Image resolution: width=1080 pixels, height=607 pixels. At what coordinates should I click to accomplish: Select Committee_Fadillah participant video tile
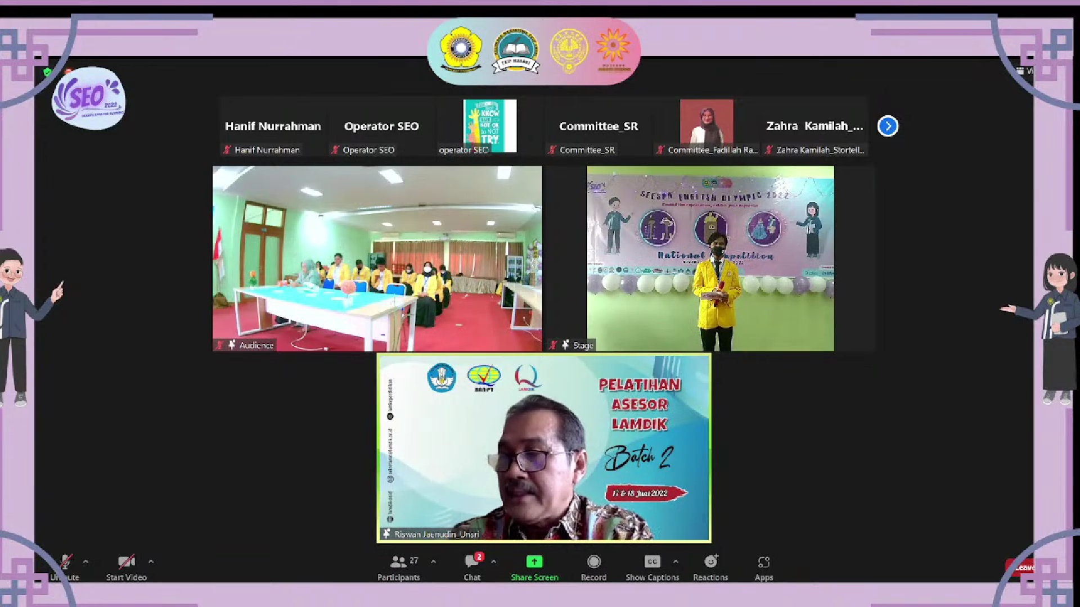click(x=706, y=128)
